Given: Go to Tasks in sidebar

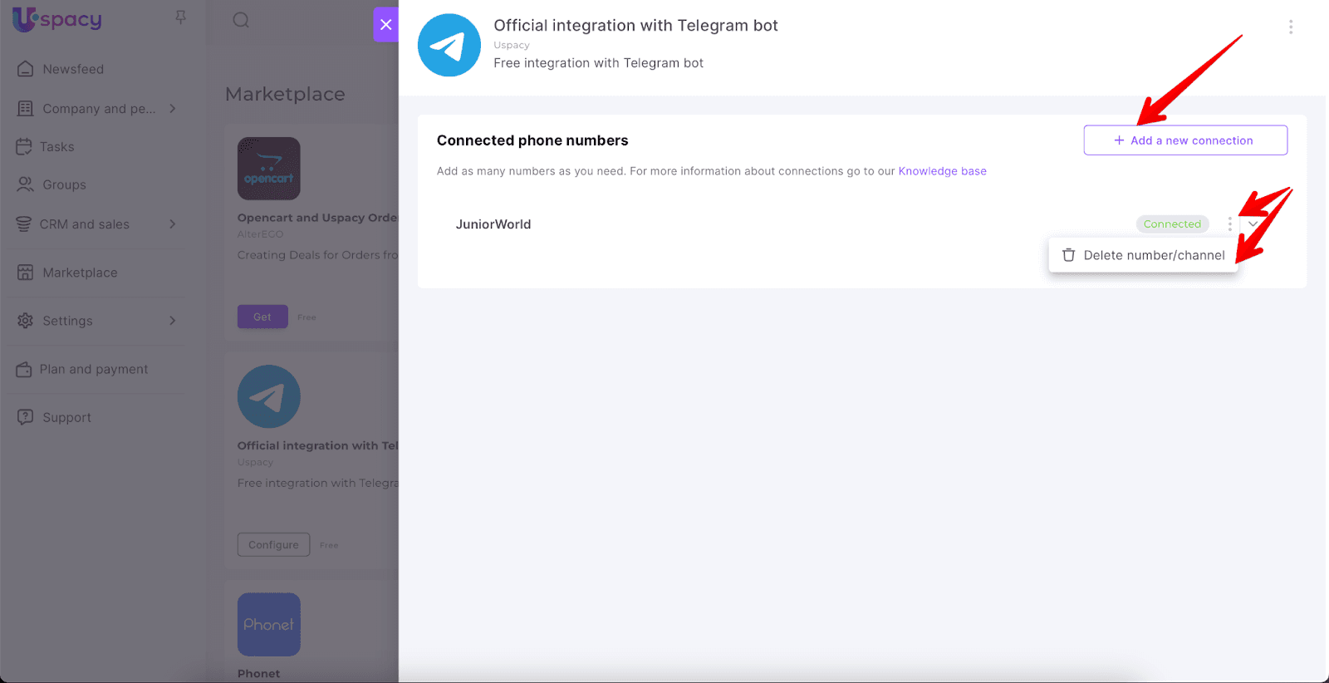Looking at the screenshot, I should [x=56, y=147].
